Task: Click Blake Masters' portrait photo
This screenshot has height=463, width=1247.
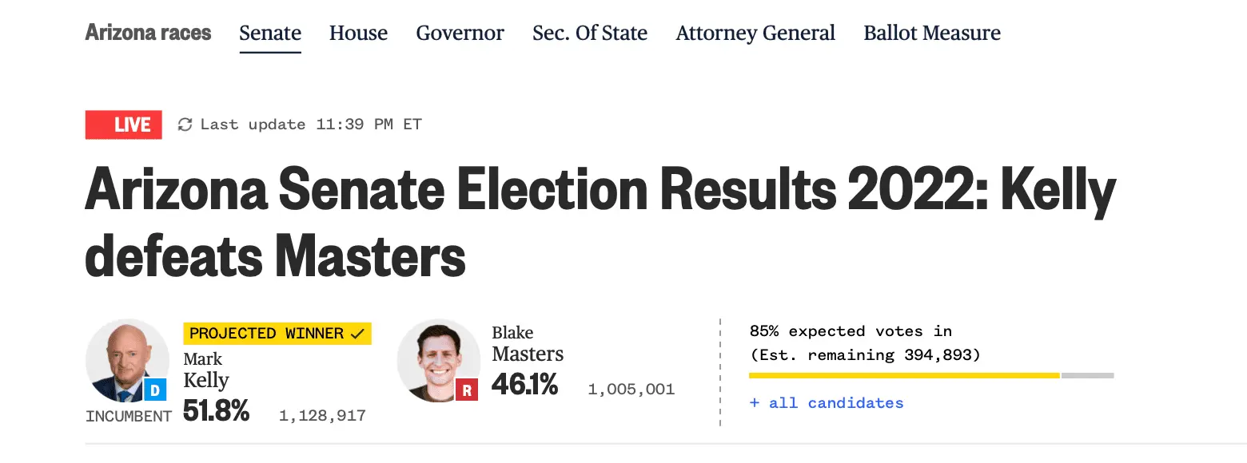Action: click(436, 359)
